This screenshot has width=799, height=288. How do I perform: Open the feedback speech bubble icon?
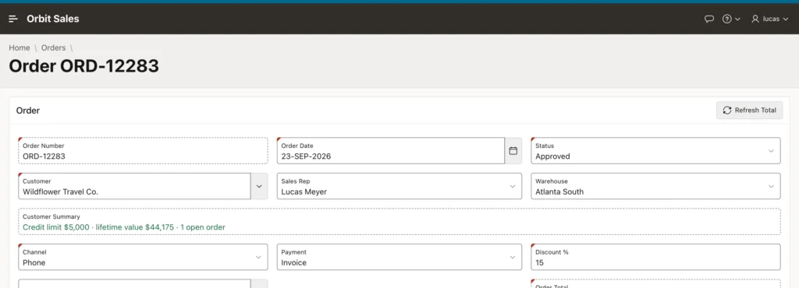pos(708,19)
